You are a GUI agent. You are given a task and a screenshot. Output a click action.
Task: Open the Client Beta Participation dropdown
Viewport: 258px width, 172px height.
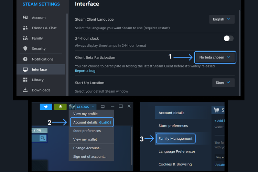[215, 57]
